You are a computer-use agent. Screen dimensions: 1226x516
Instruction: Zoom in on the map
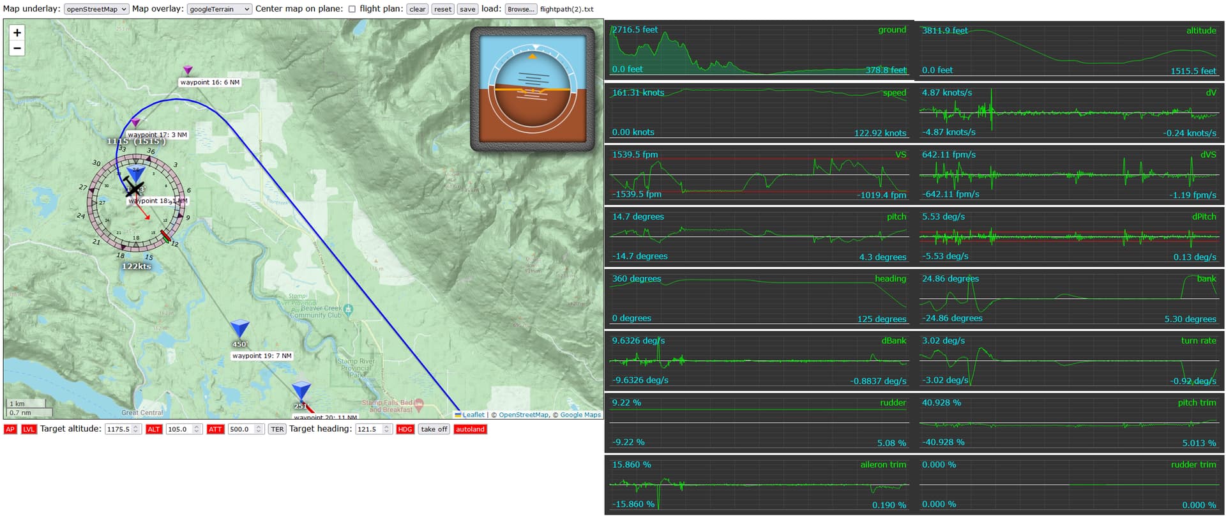click(17, 33)
